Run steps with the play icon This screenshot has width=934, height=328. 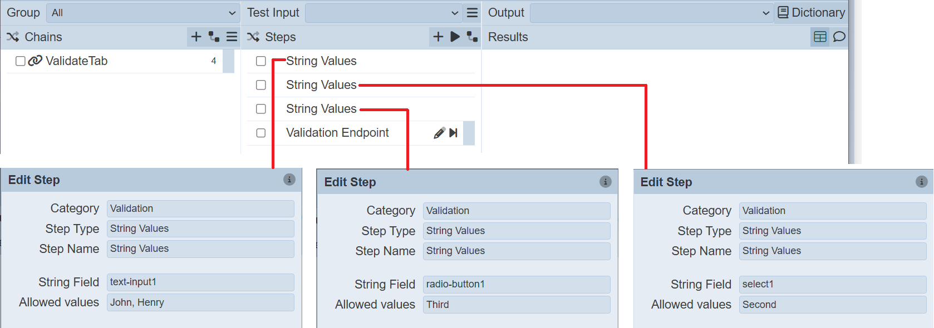click(455, 37)
